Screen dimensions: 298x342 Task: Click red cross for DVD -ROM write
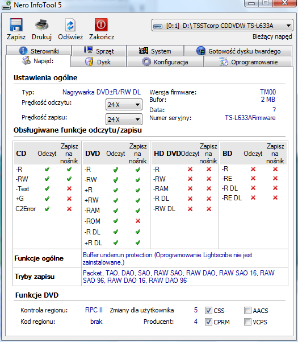[x=138, y=221]
